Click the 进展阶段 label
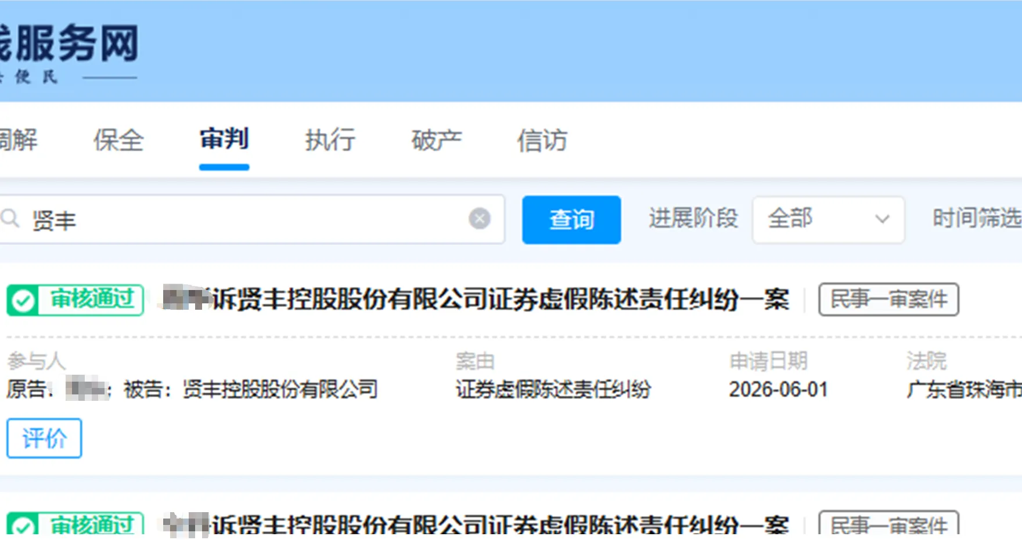This screenshot has height=540, width=1022. pyautogui.click(x=693, y=219)
